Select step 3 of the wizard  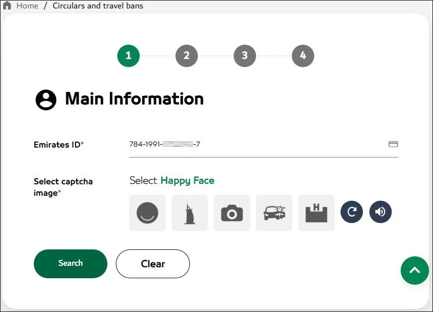(x=245, y=56)
